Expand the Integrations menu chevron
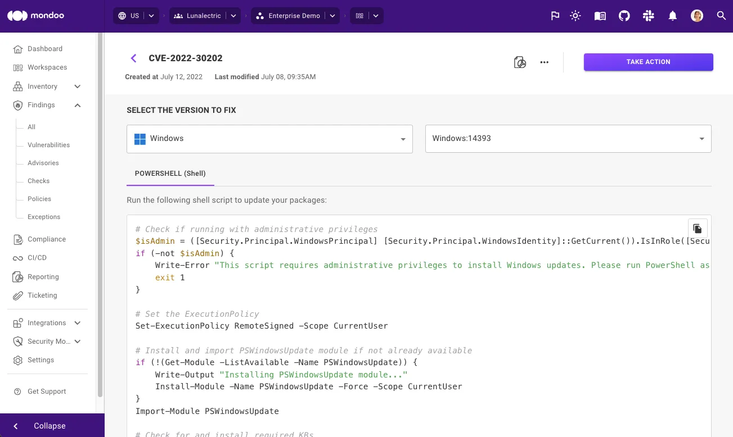 point(78,323)
